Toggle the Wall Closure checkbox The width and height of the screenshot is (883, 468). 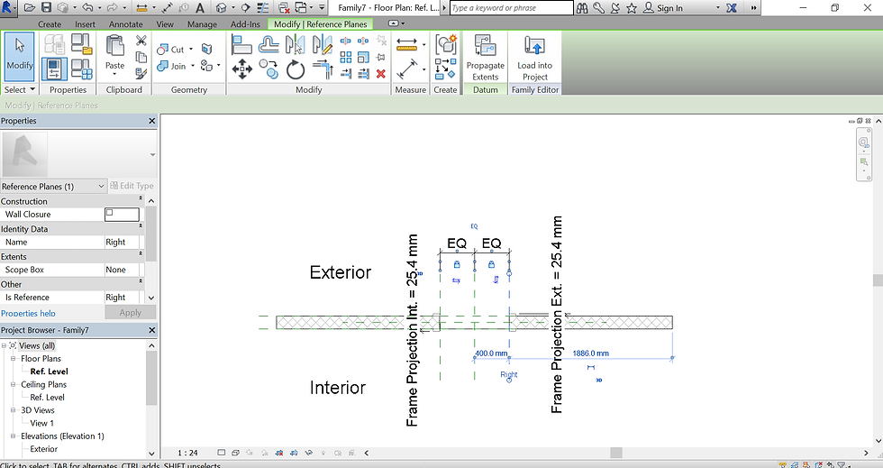pyautogui.click(x=109, y=213)
